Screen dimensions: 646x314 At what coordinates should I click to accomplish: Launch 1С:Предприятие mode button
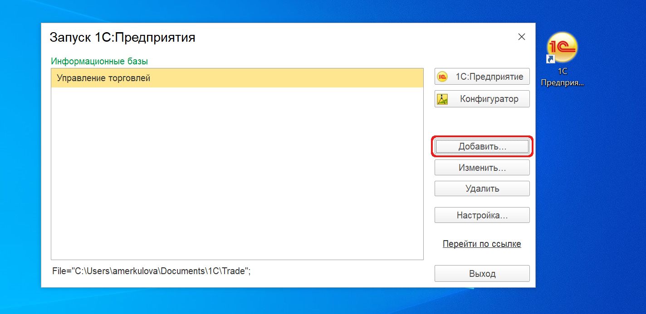pos(482,77)
